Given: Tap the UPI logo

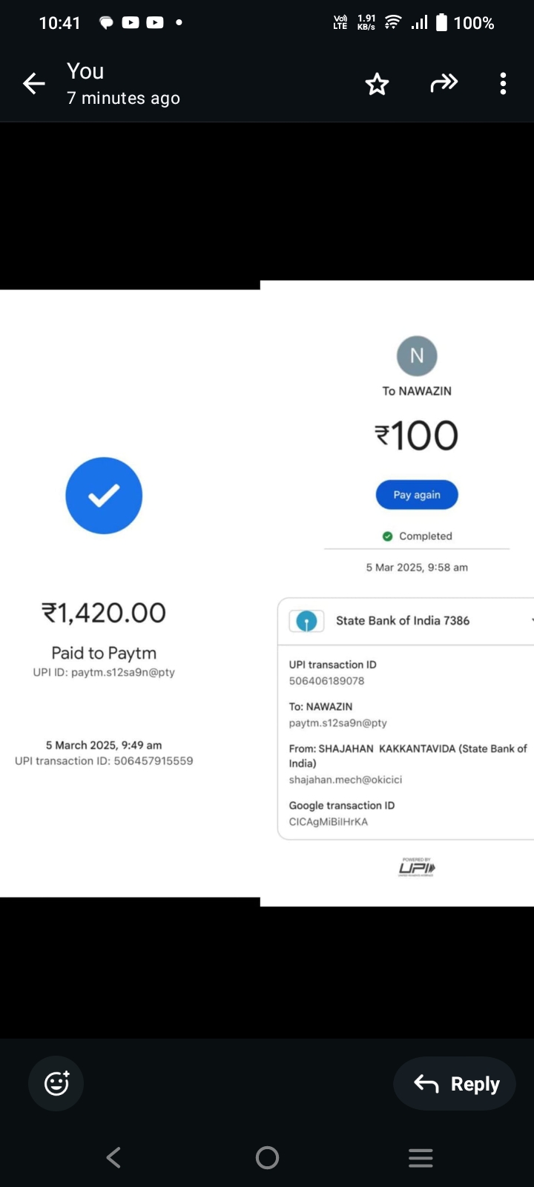Looking at the screenshot, I should [x=417, y=867].
